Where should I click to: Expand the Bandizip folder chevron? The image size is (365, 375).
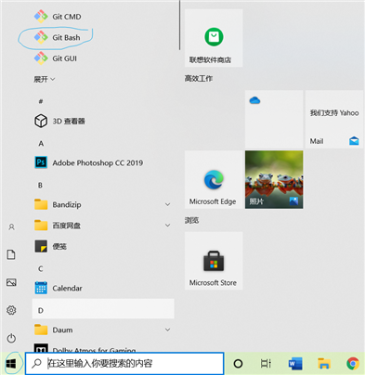pos(167,204)
